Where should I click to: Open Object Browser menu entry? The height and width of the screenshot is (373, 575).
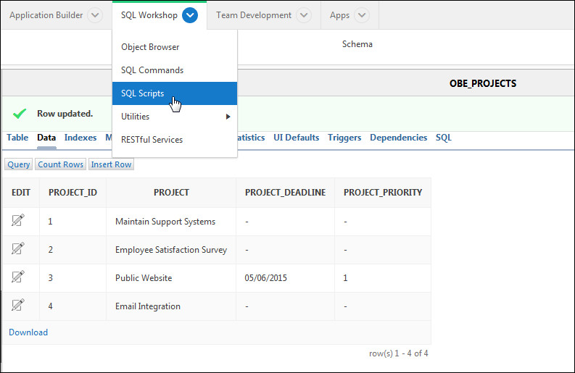(150, 47)
